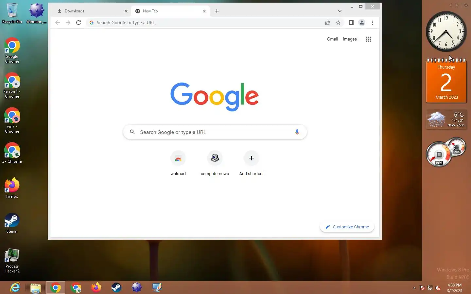Reload the current page

pyautogui.click(x=78, y=23)
